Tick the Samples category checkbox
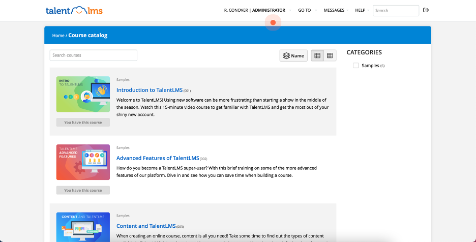This screenshot has width=476, height=242. click(x=356, y=66)
